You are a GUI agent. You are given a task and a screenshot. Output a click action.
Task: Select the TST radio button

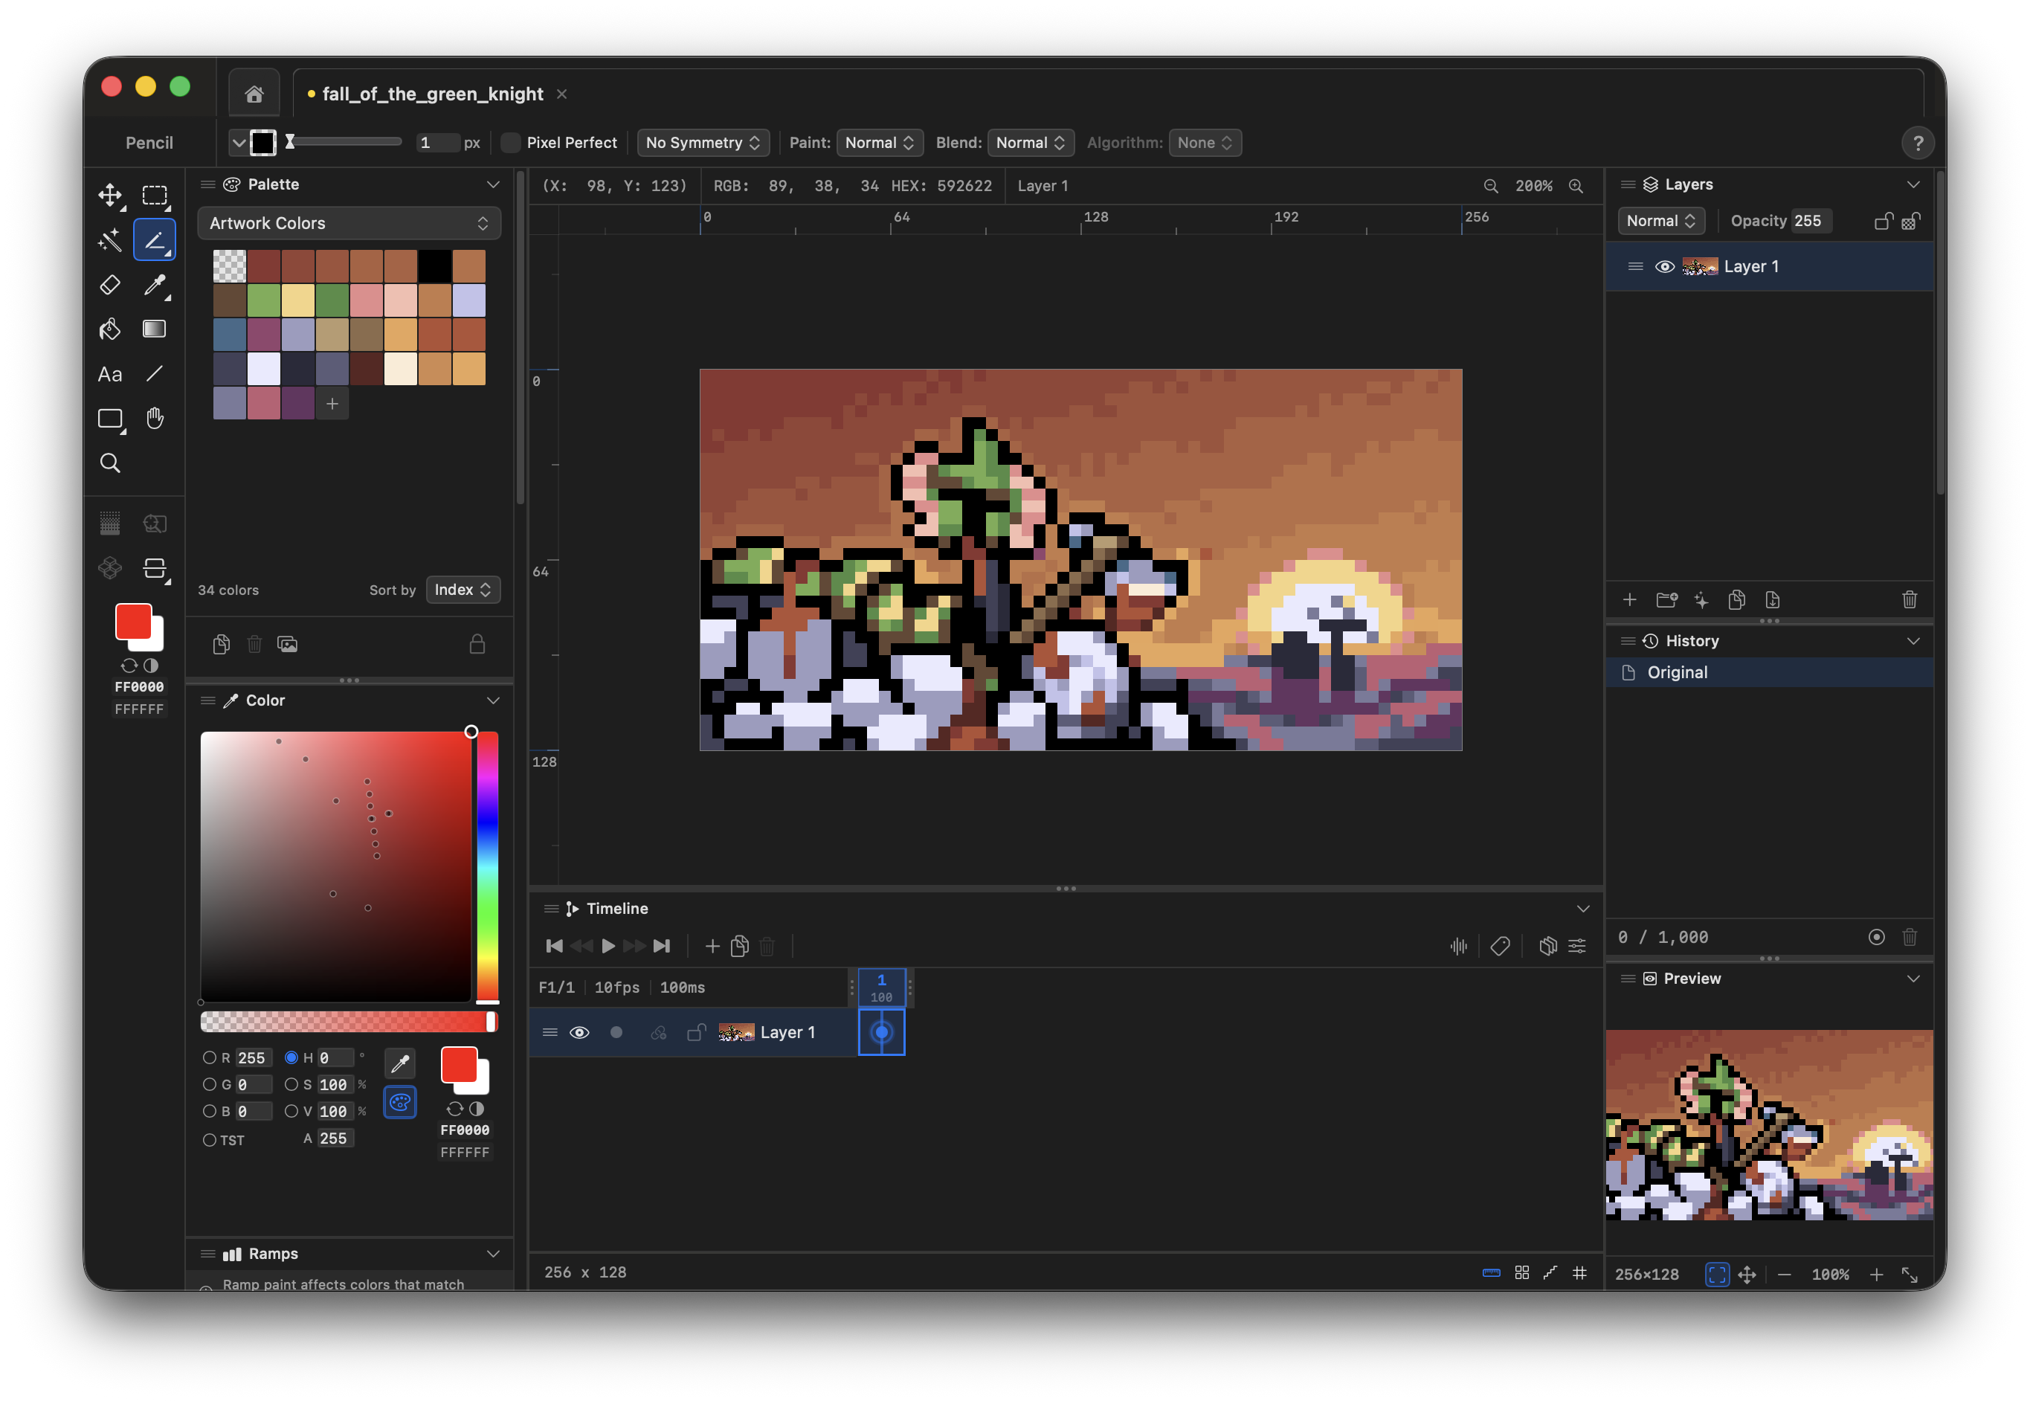[x=209, y=1140]
